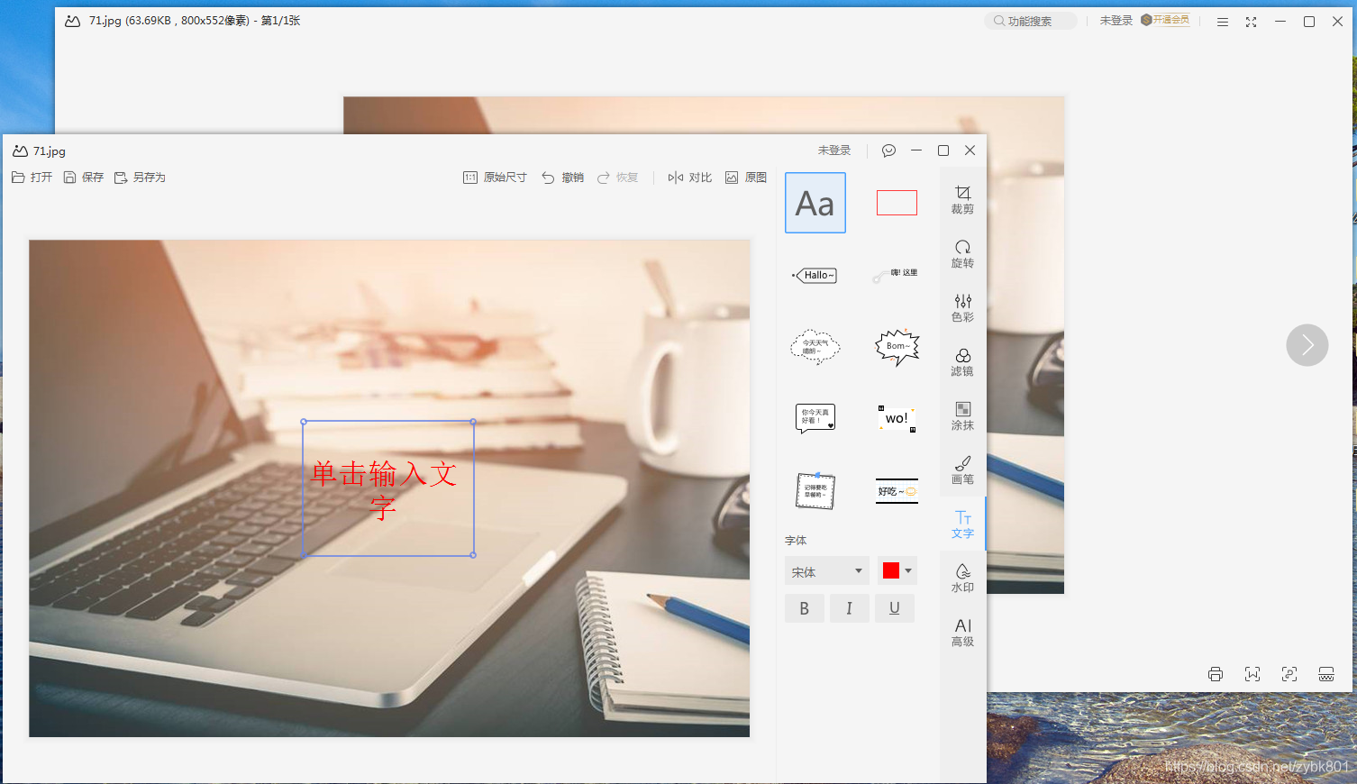Viewport: 1357px width, 784px height.
Task: Click fullscreen icon in viewer title bar
Action: (x=1251, y=22)
